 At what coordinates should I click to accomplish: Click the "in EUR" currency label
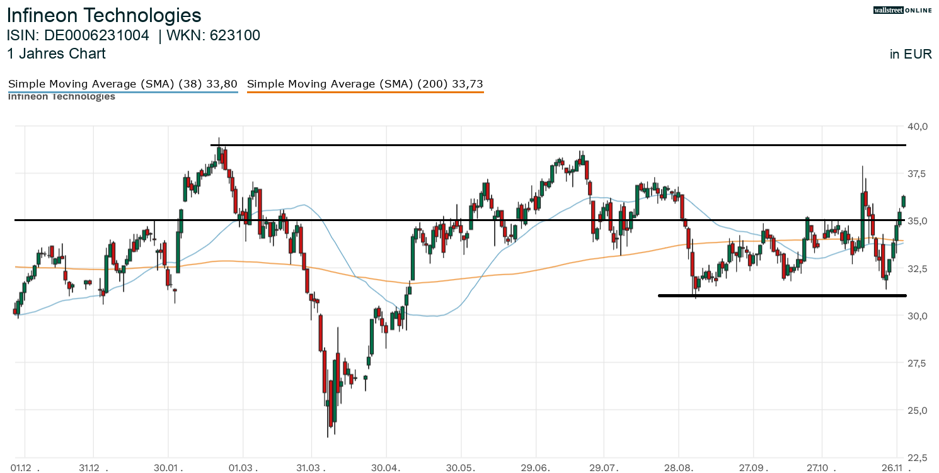coord(911,54)
